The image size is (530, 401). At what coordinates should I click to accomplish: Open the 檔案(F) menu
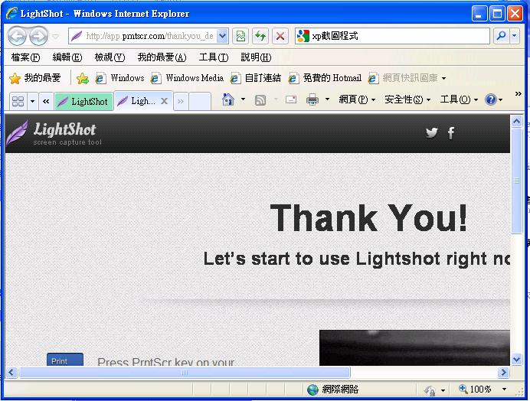(x=25, y=57)
